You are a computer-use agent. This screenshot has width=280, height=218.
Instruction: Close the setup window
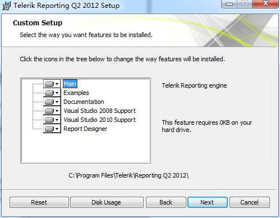point(265,3)
